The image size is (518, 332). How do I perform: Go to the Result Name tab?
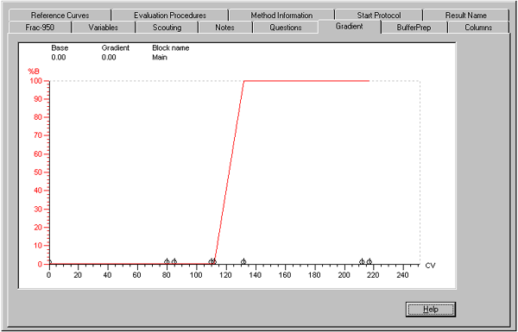[466, 16]
